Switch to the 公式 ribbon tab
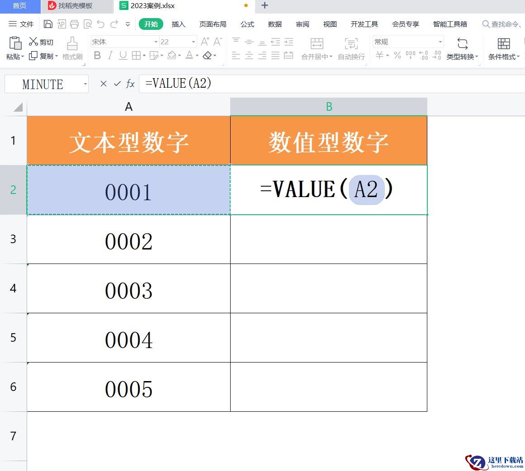Viewport: 525px width, 471px height. (247, 24)
